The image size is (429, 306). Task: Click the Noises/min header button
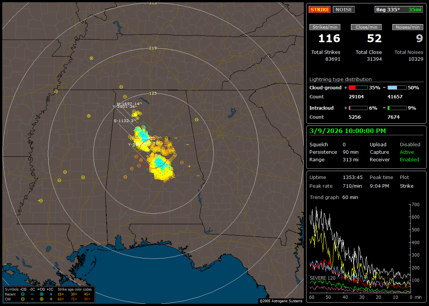pos(408,27)
